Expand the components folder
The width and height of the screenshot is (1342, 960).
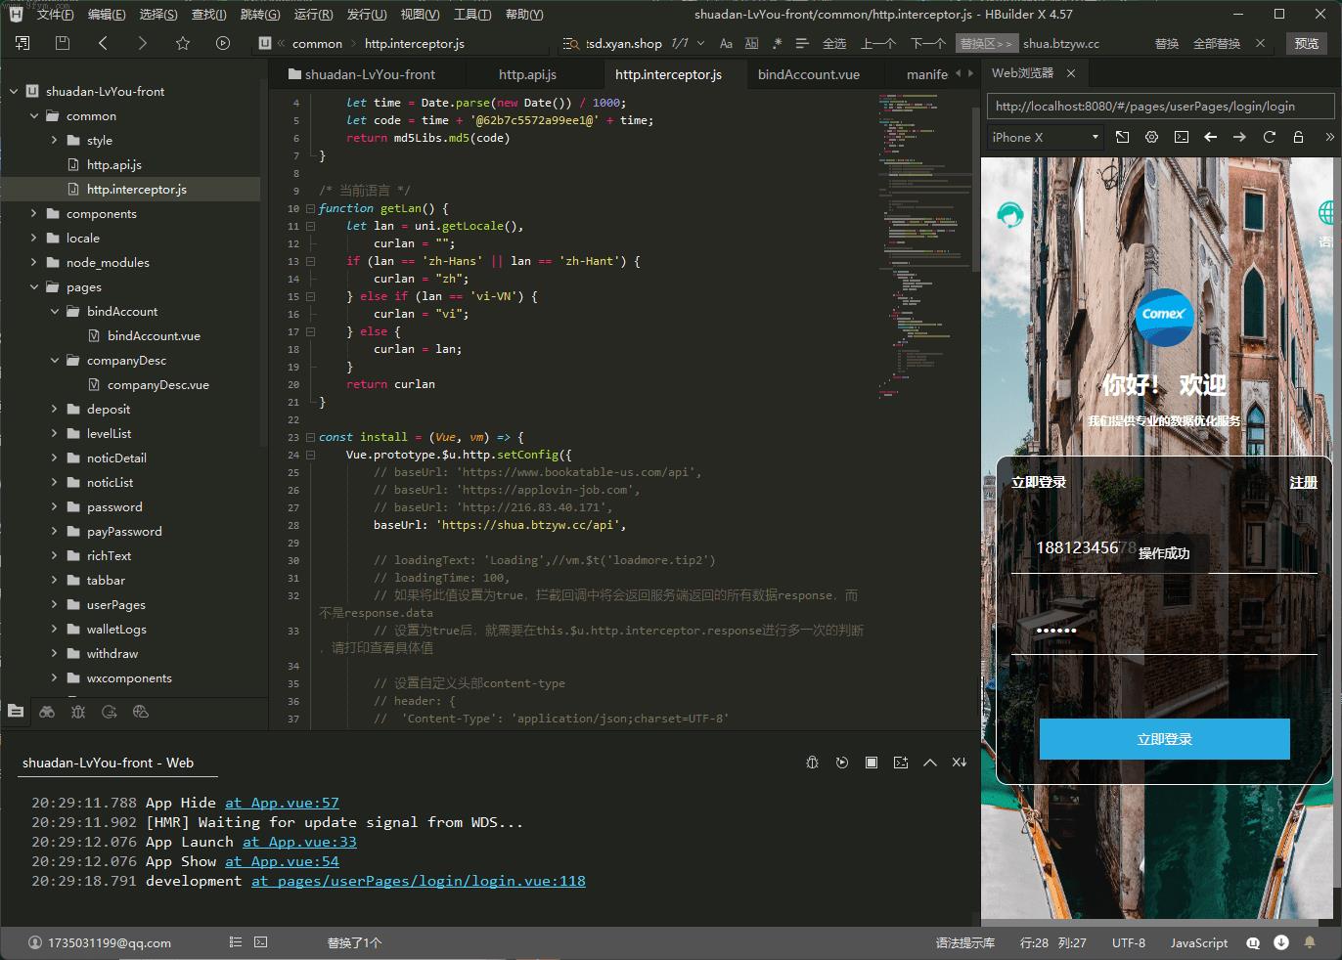pos(35,213)
